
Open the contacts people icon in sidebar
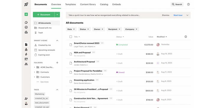[x=26, y=64]
